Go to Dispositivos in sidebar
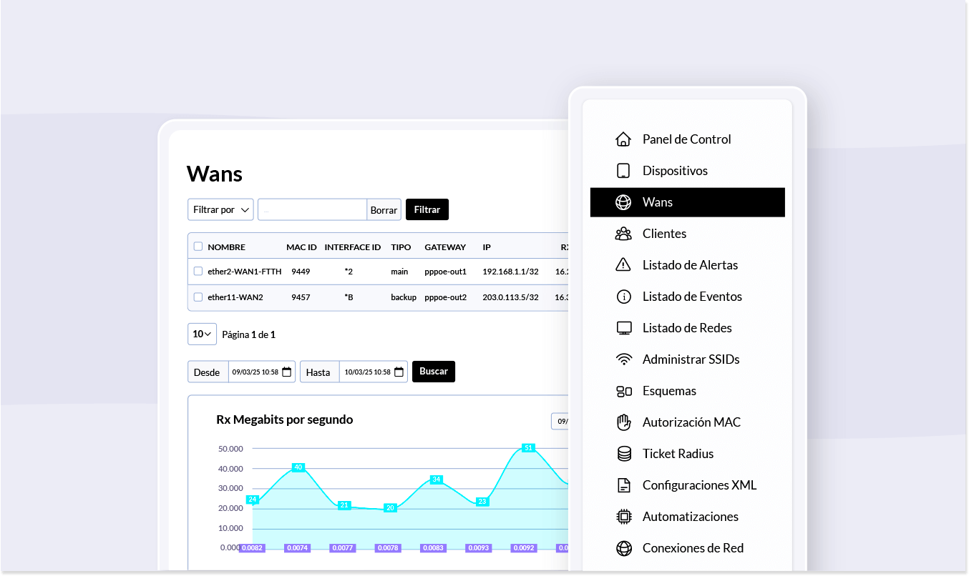Screen dimensions: 969x576 687,171
